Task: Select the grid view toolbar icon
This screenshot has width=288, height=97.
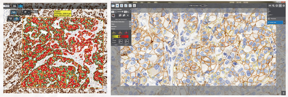Action: click(122, 5)
